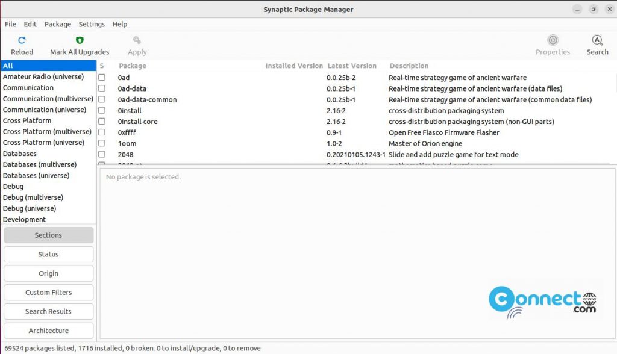Click the Custom Filters button
The width and height of the screenshot is (617, 354).
(x=48, y=292)
